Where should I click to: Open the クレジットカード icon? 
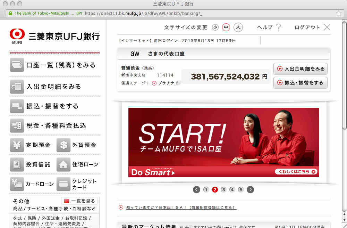coord(64,184)
